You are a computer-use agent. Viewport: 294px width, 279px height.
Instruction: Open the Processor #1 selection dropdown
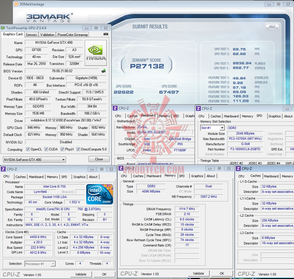[40, 264]
